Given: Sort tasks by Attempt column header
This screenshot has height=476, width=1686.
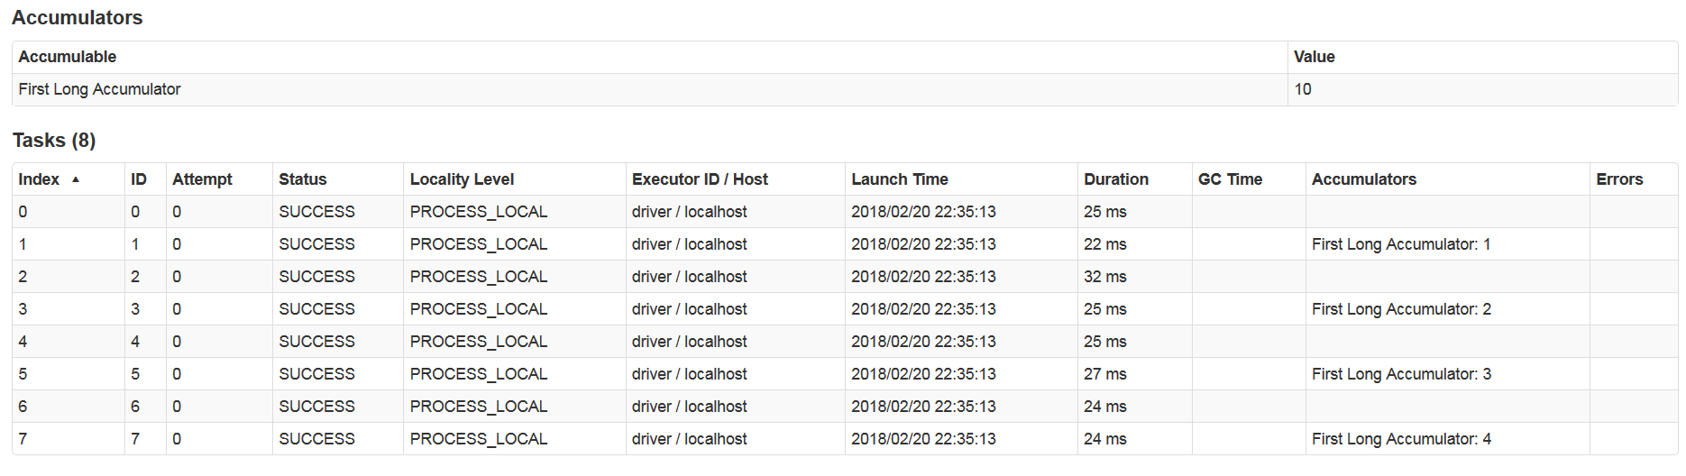Looking at the screenshot, I should (x=202, y=179).
